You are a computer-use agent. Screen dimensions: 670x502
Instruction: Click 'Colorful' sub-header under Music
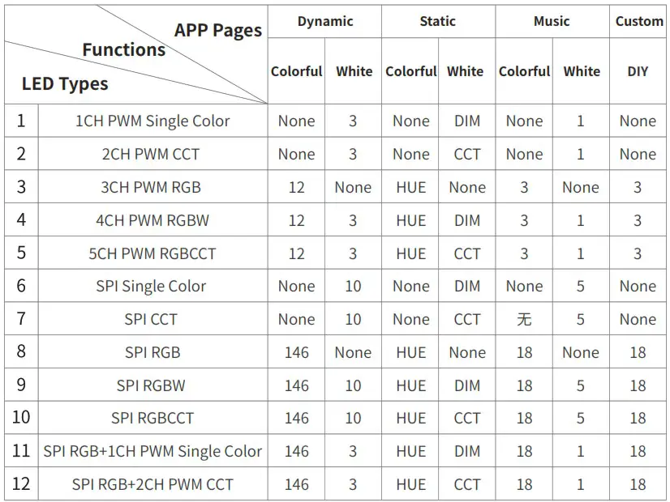pos(524,71)
